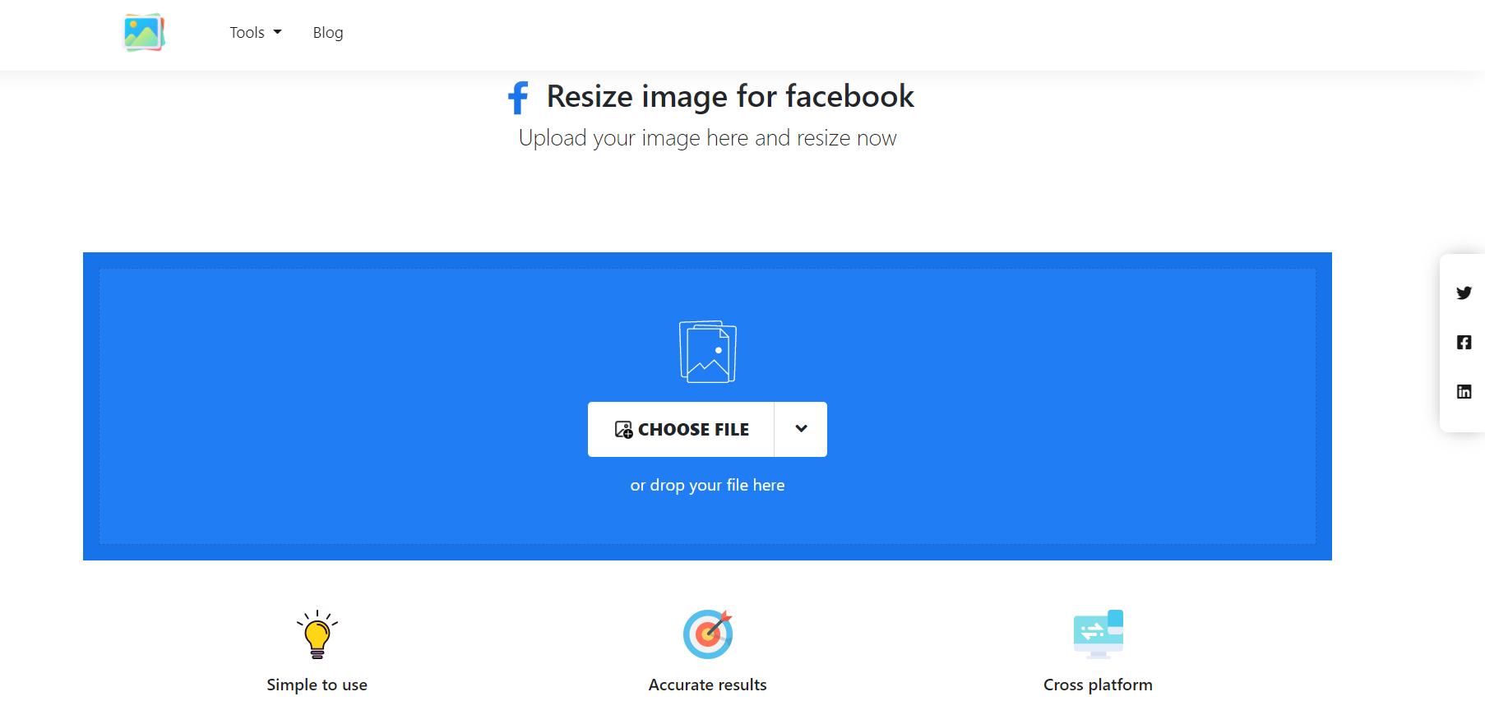Click the 'Simple to use' label
This screenshot has height=724, width=1485.
(x=317, y=685)
